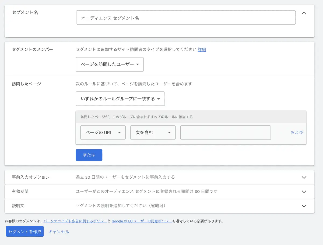Click the arrow icon on いずれかのルールグループに一致する selector
Screen dimensions: 323x245
(159, 99)
